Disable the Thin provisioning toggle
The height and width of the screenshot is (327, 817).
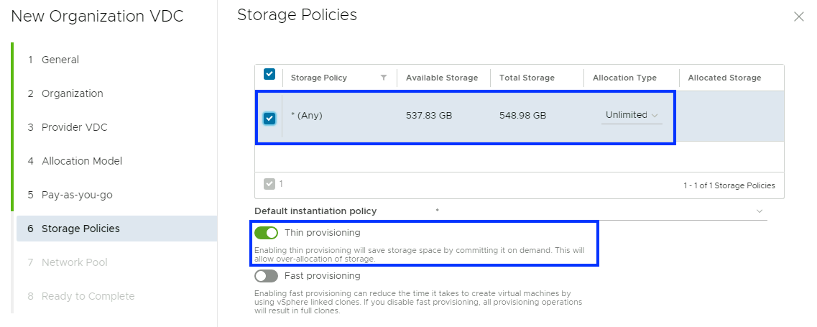pos(266,233)
